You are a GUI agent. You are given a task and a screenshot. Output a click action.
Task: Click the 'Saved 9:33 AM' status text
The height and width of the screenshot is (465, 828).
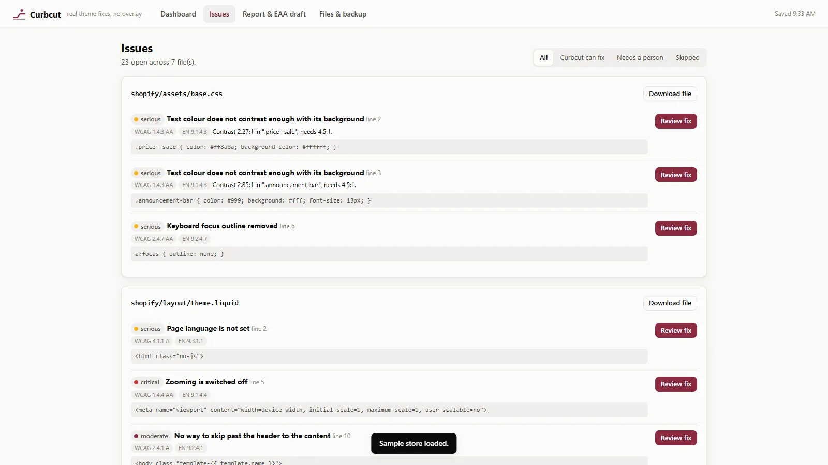pos(795,14)
